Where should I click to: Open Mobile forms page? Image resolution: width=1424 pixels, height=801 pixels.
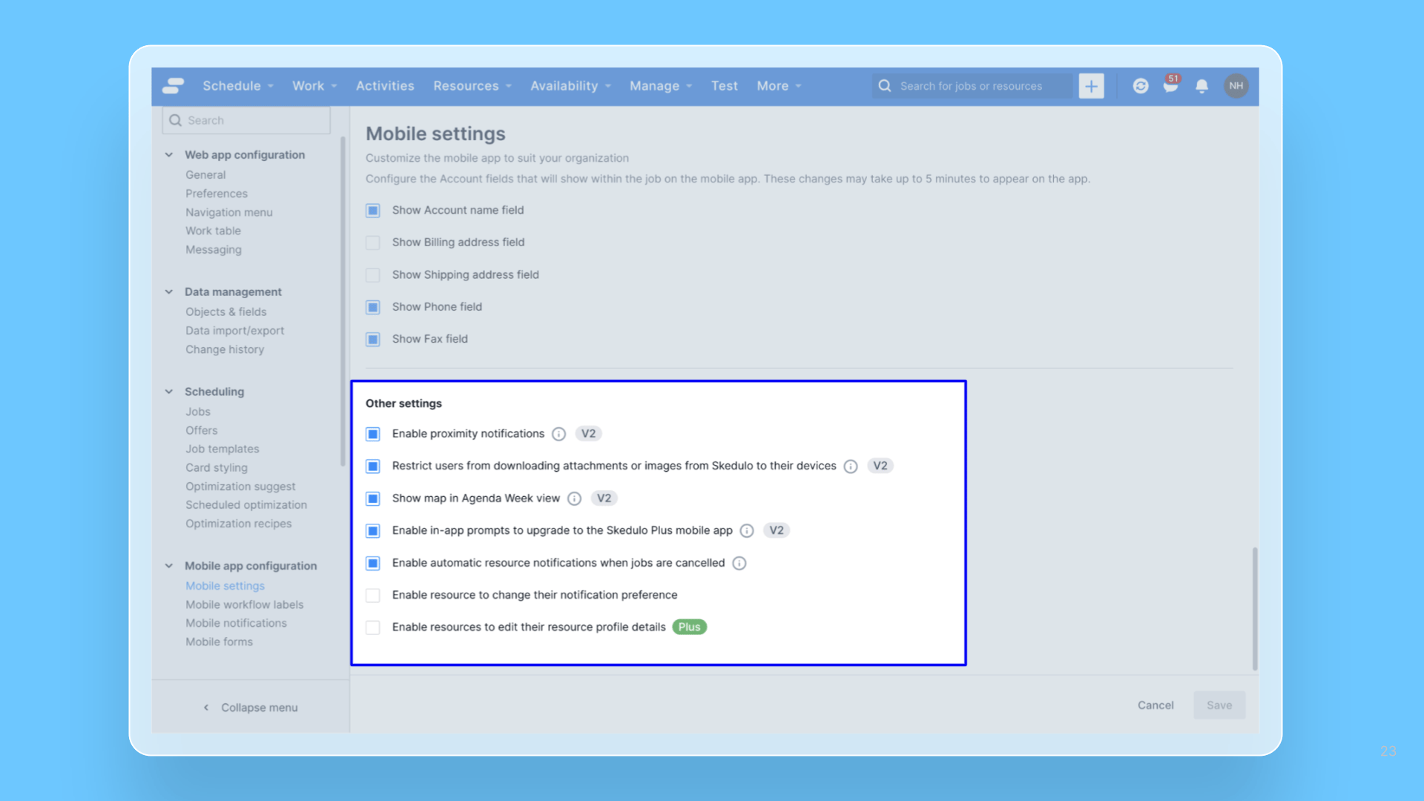coord(219,642)
